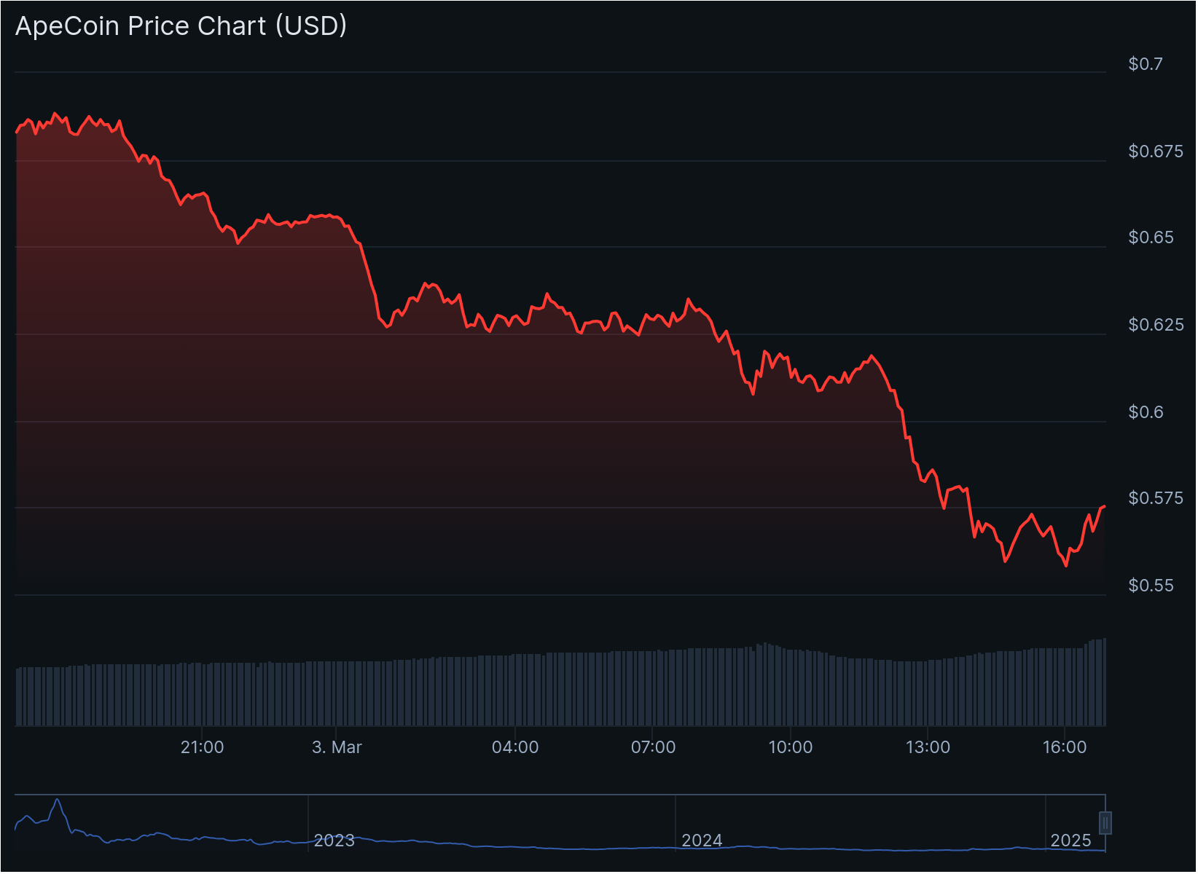Select 2023 in the range navigator
This screenshot has width=1198, height=874.
coord(334,840)
